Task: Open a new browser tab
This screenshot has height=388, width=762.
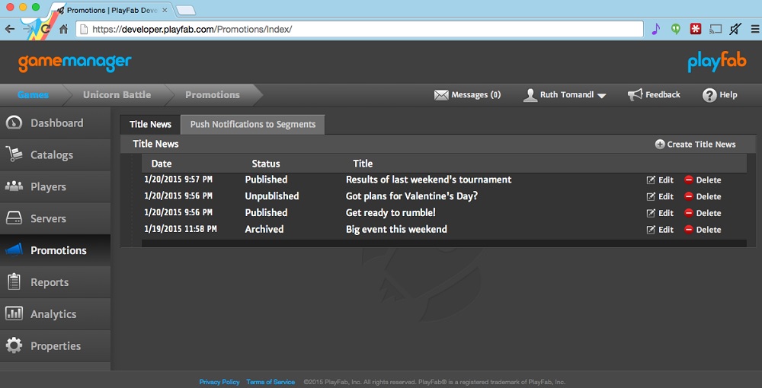Action: pyautogui.click(x=185, y=10)
